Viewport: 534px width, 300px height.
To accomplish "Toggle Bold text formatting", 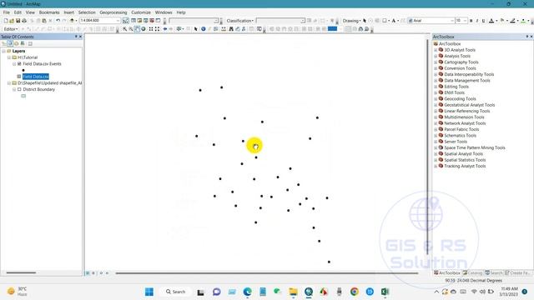I will (x=471, y=21).
